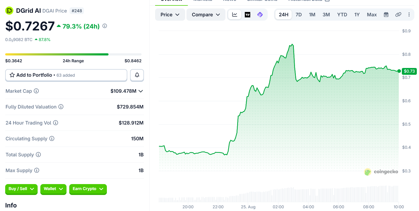The width and height of the screenshot is (419, 211).
Task: Select the YTD time range
Action: tap(342, 15)
